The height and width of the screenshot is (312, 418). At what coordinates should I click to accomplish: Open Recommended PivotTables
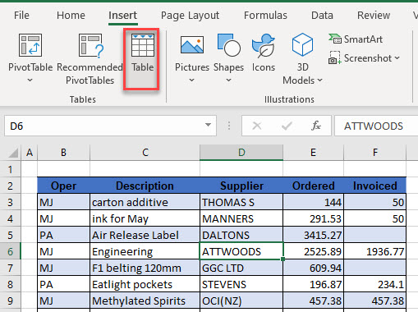tap(90, 59)
